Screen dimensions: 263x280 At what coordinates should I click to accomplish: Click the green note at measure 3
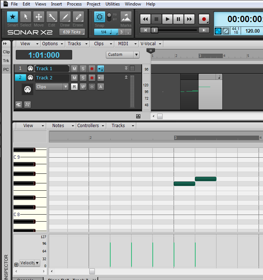(184, 184)
